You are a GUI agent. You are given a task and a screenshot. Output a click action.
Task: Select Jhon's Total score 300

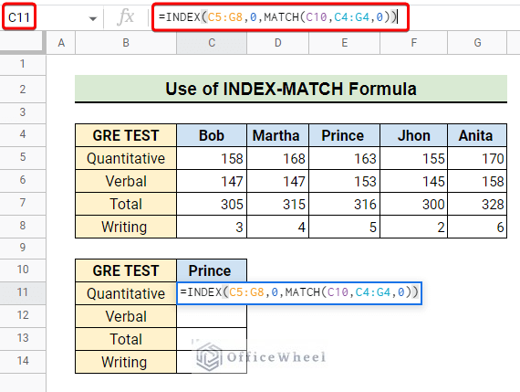(x=413, y=204)
